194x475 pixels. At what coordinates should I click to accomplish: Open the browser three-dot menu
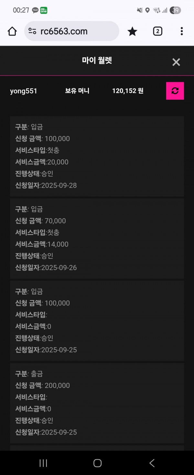[x=182, y=31]
